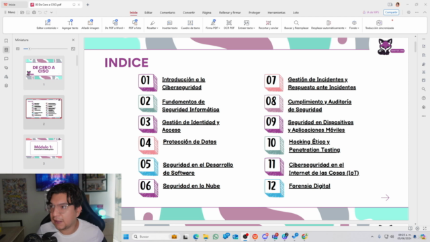Screen dimensions: 430x242
Task: Convert using De PDF a Word
Action: pyautogui.click(x=115, y=24)
